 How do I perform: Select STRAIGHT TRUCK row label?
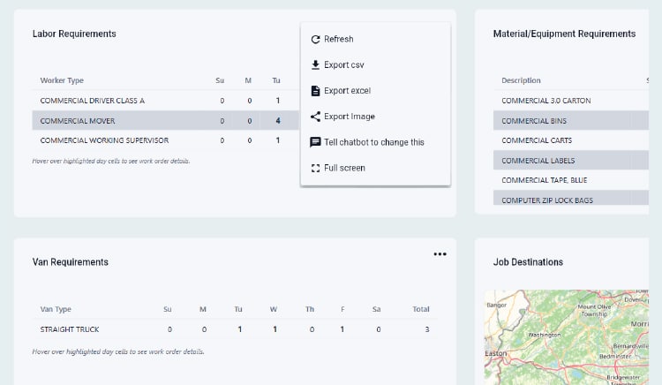point(70,329)
